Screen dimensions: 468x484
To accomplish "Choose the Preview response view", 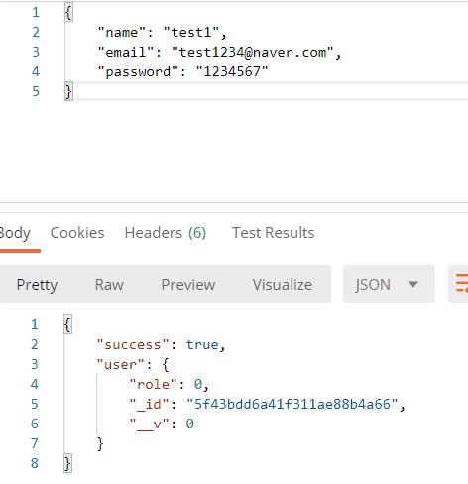I will click(x=188, y=285).
